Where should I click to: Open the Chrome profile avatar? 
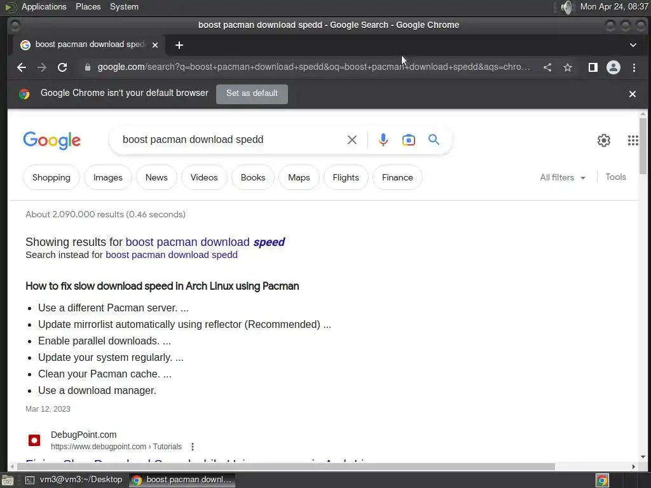(613, 67)
